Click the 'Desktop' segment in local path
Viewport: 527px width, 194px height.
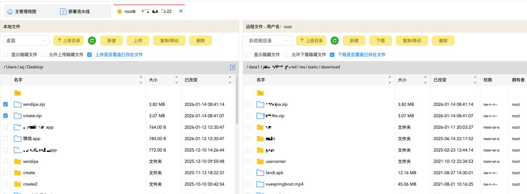(x=35, y=67)
